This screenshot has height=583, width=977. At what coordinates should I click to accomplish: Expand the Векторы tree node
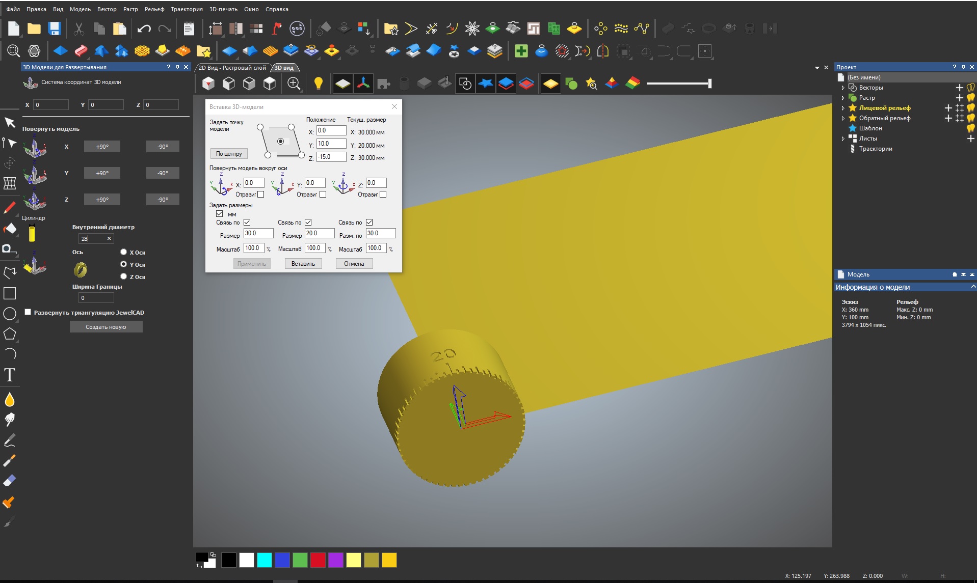(843, 88)
